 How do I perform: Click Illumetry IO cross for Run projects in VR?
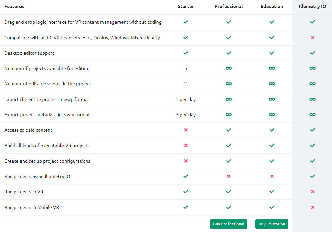313,192
